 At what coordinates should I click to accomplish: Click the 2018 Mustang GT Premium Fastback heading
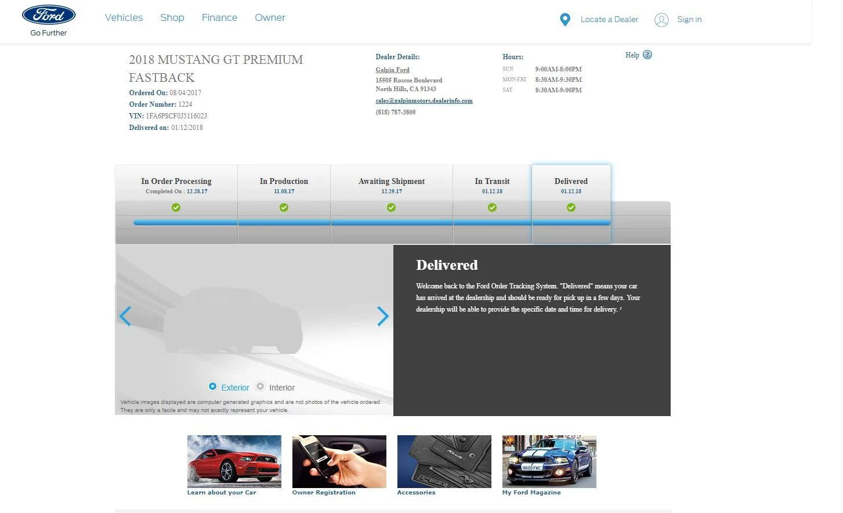216,68
